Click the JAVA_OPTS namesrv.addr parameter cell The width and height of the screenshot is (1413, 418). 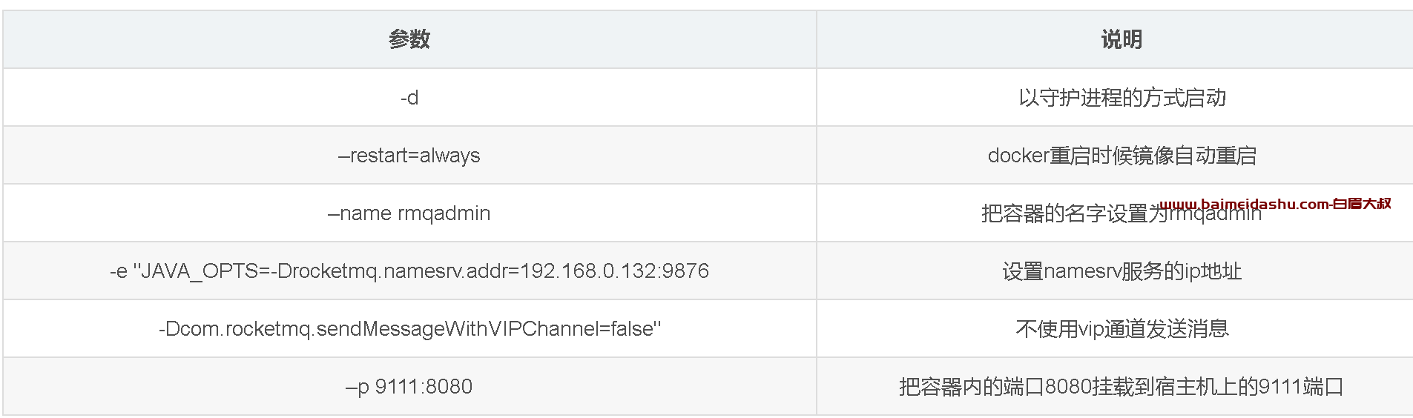click(409, 271)
